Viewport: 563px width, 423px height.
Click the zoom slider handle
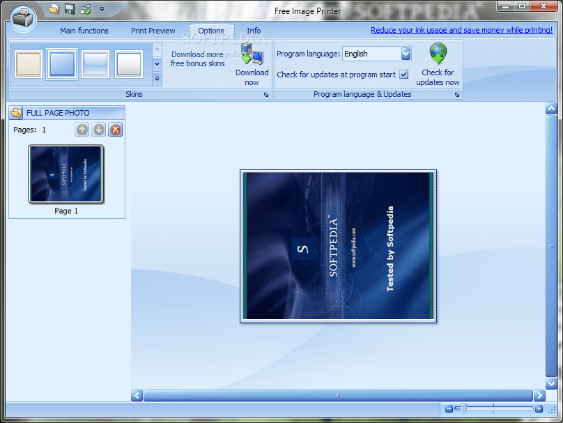[x=463, y=408]
